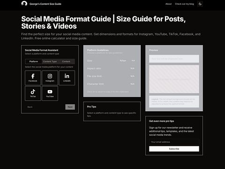This screenshot has width=225, height=169.
Task: Click the Next button
Action: pos(70,107)
